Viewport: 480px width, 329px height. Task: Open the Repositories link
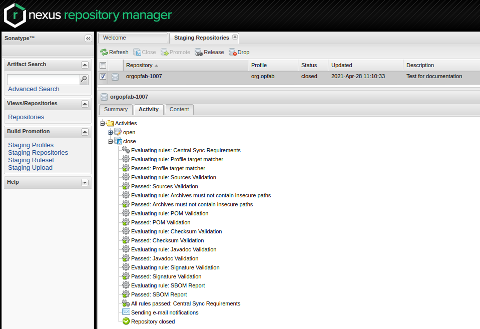click(26, 117)
